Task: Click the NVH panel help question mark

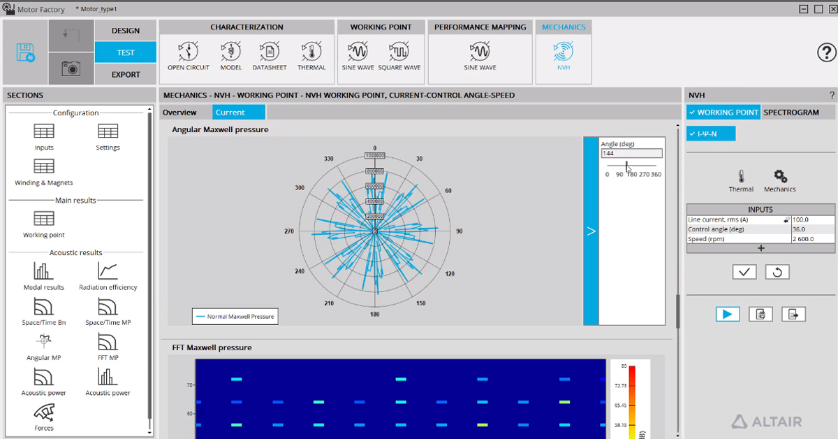Action: click(x=832, y=95)
